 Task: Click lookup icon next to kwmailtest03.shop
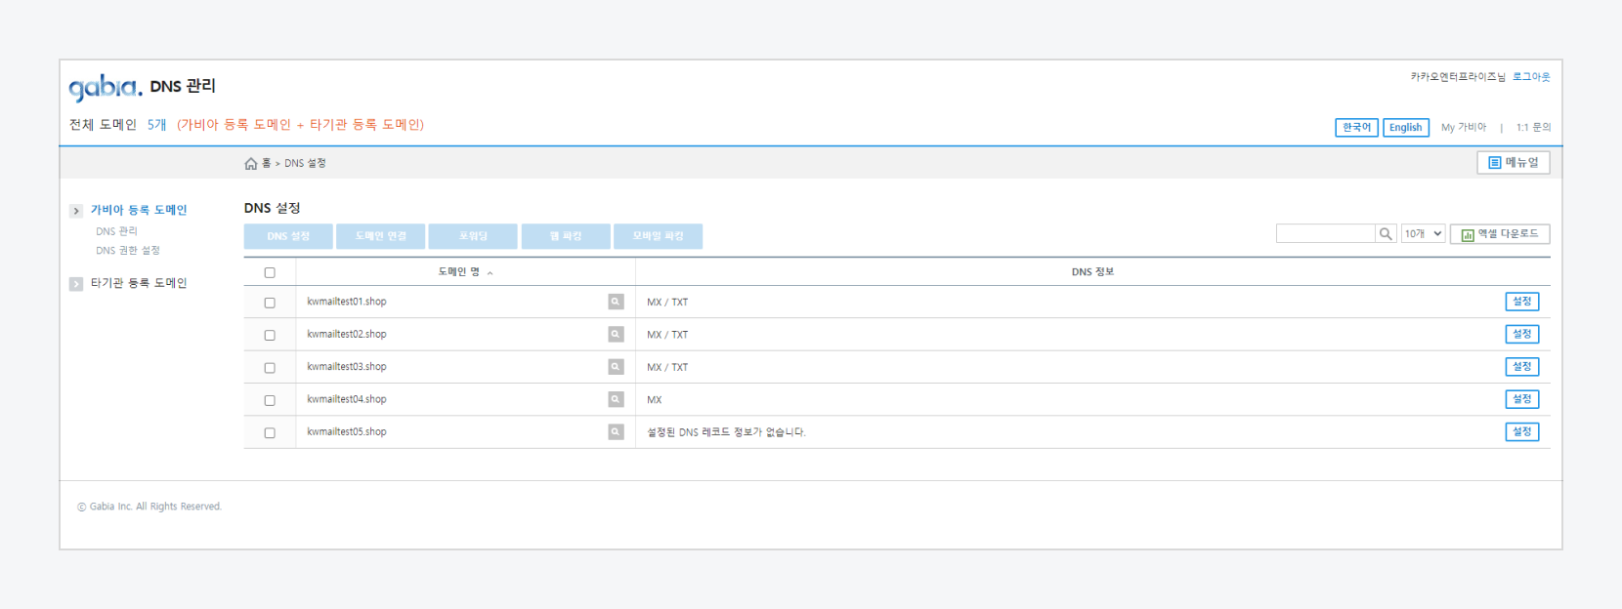pyautogui.click(x=616, y=367)
